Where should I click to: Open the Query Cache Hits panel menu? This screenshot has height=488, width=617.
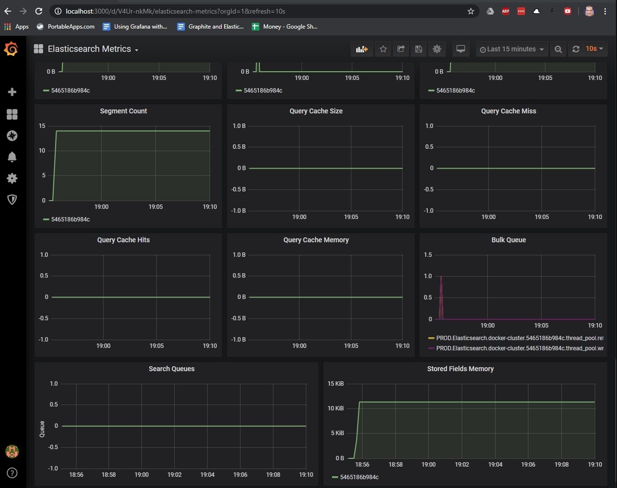click(123, 240)
